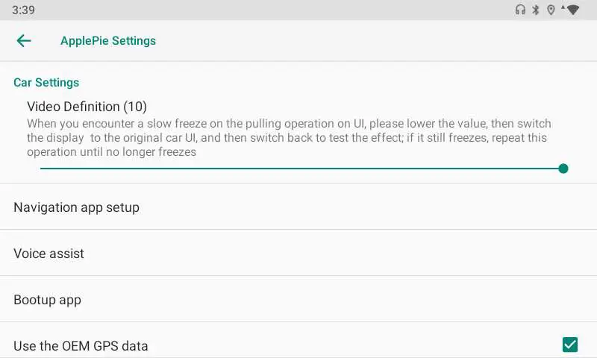Tap the Video Definition freeze description text
The height and width of the screenshot is (358, 597).
tap(288, 137)
